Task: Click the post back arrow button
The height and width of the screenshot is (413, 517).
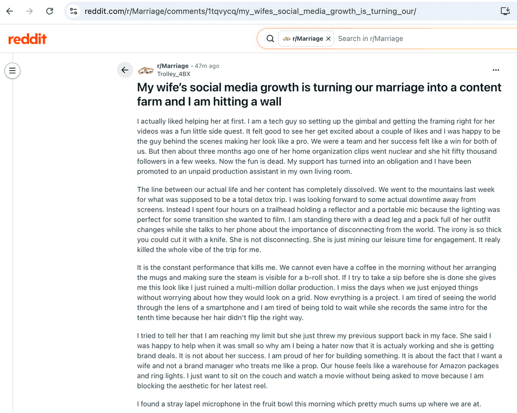Action: coord(125,70)
